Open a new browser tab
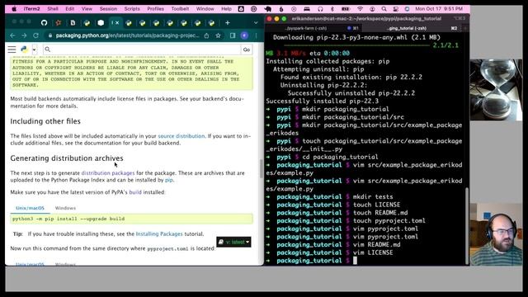The image size is (528, 297). click(228, 23)
